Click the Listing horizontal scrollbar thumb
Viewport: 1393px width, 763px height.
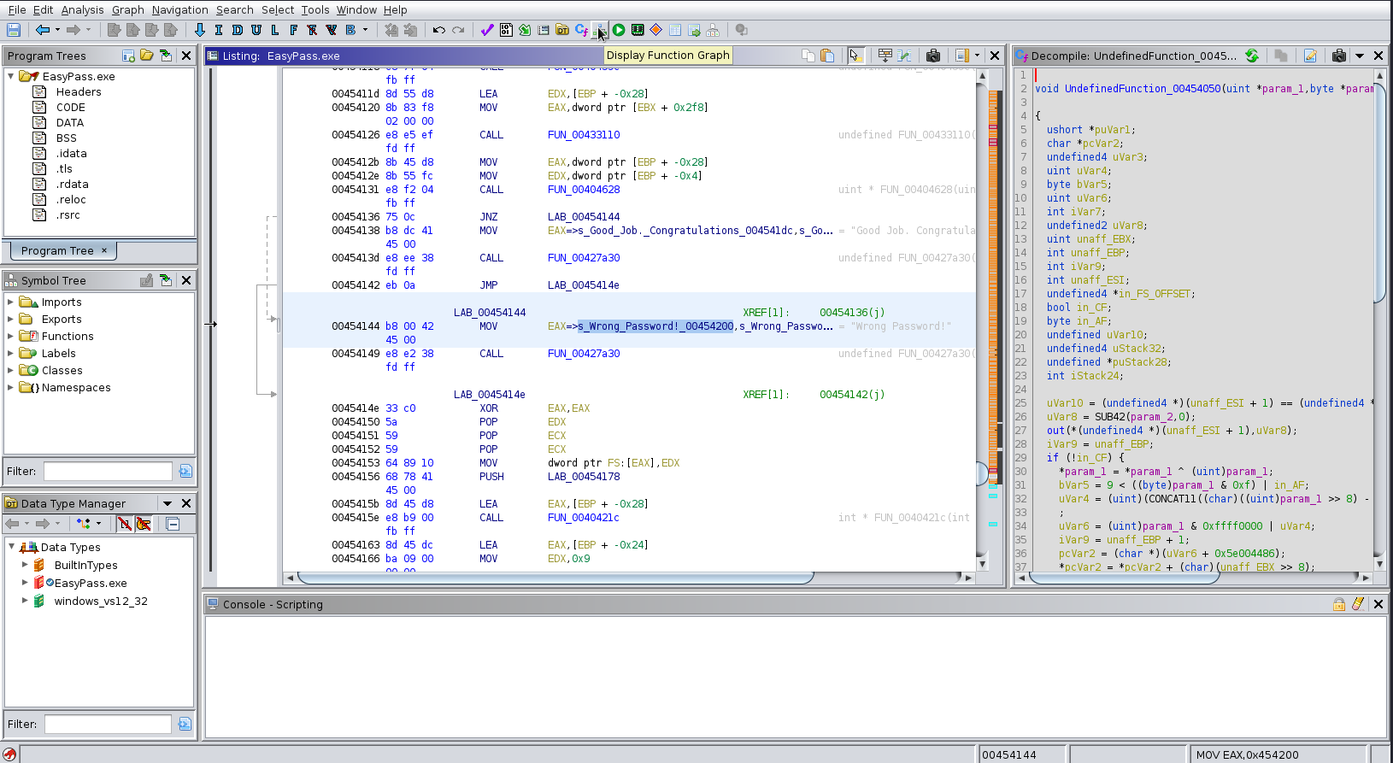click(555, 578)
